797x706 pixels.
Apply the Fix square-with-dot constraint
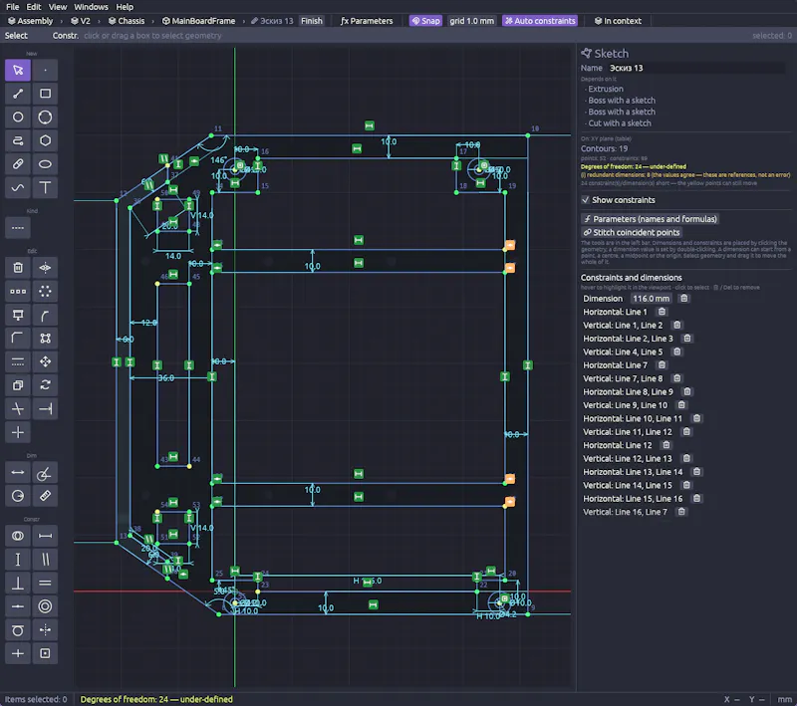coord(45,653)
